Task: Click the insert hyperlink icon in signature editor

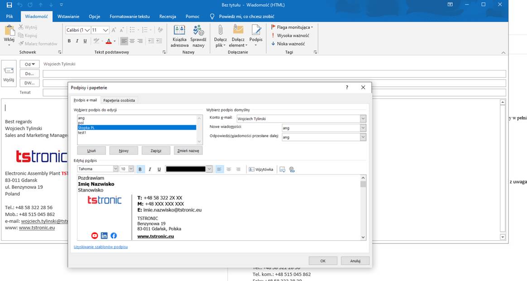Action: tap(292, 169)
